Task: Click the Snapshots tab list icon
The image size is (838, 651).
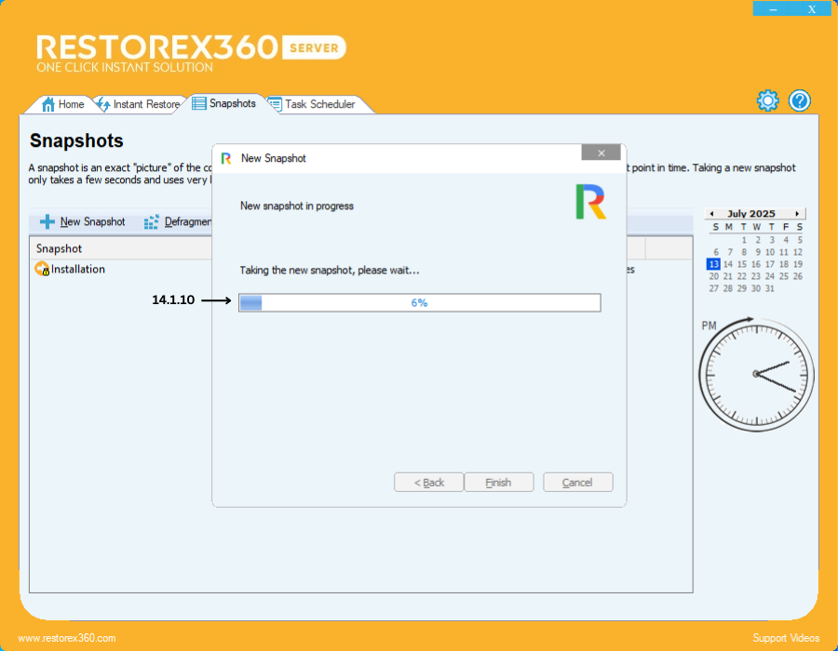Action: [199, 103]
